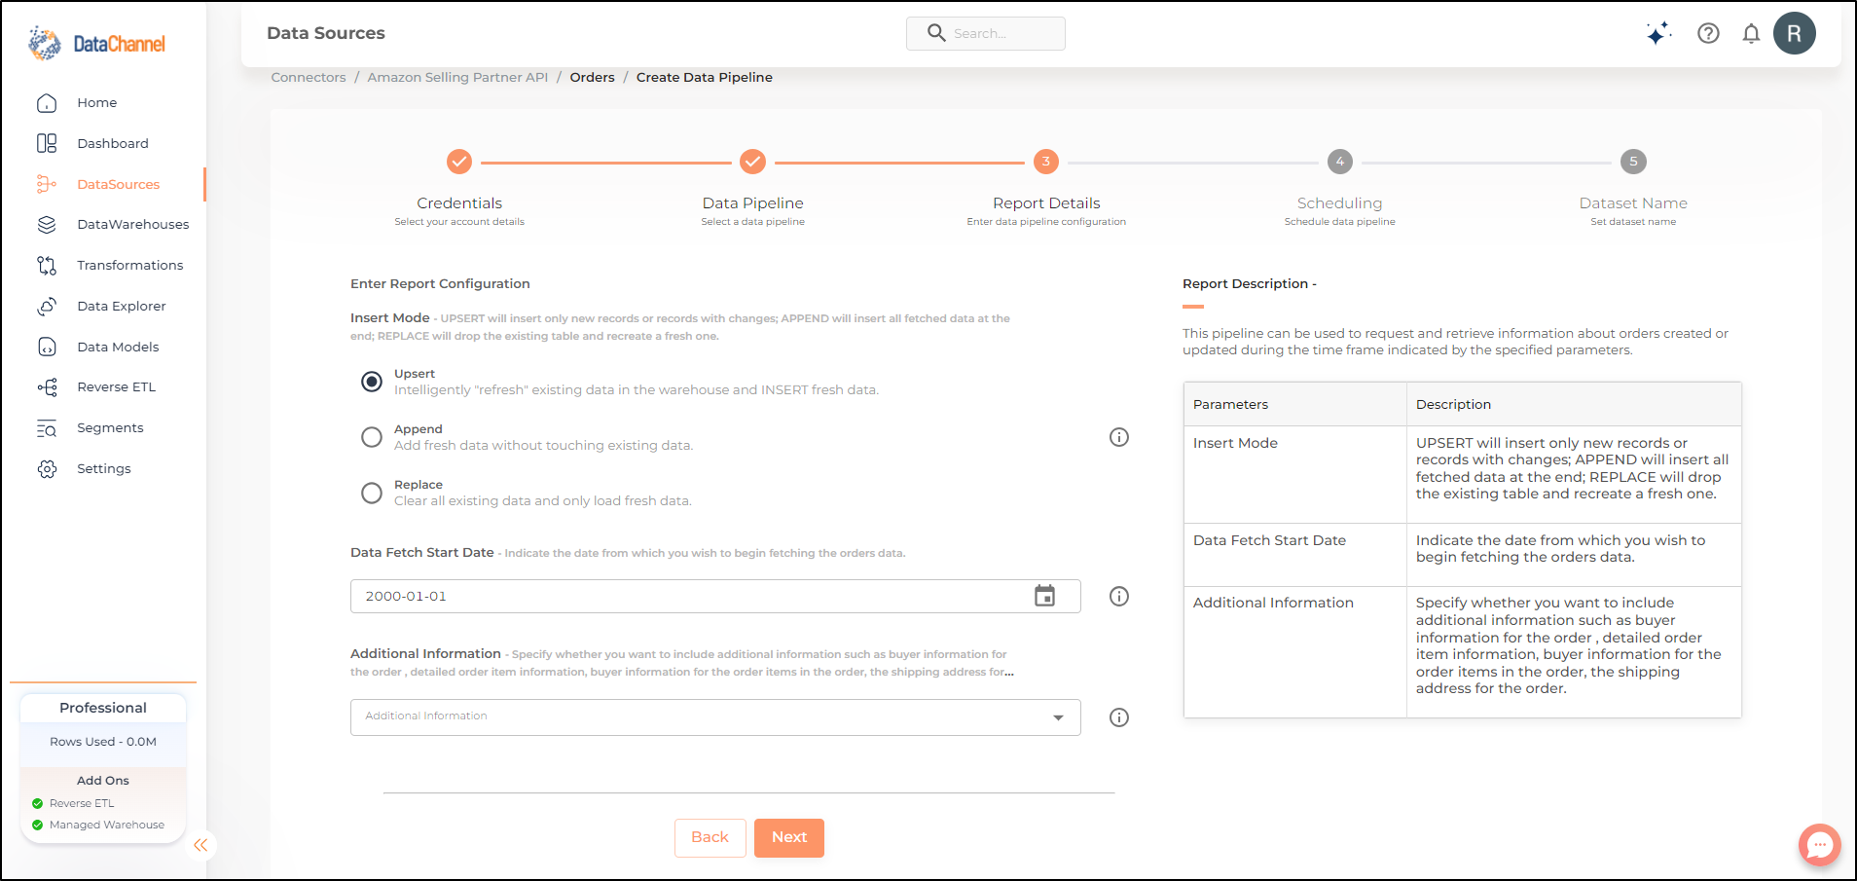
Task: Open Home from the sidebar
Action: (97, 102)
